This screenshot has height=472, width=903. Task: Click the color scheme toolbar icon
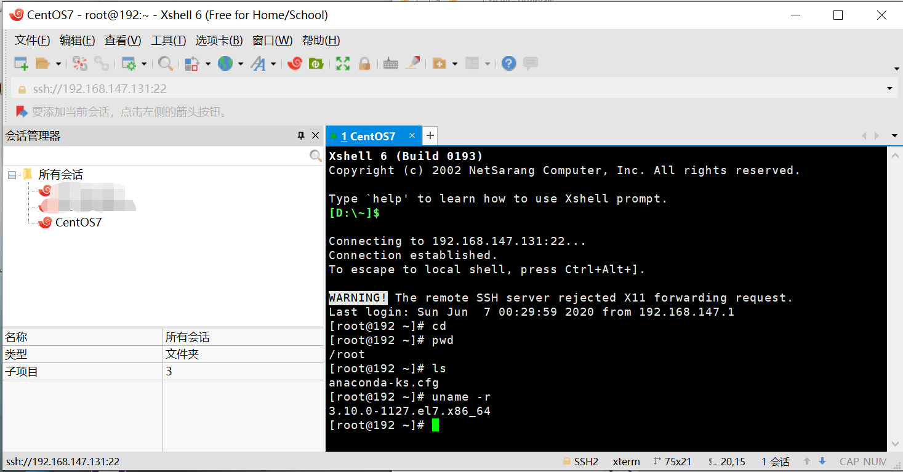click(192, 63)
